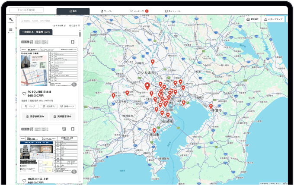294x185 pixels.
Task: Open the FC-SQUARE 日本橋 flyer thumbnail
Action: tap(48, 66)
